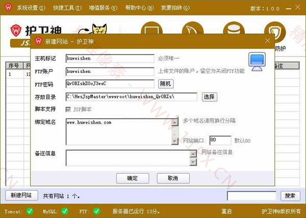Click the round database toolbar icon
The image size is (306, 218).
234,28
